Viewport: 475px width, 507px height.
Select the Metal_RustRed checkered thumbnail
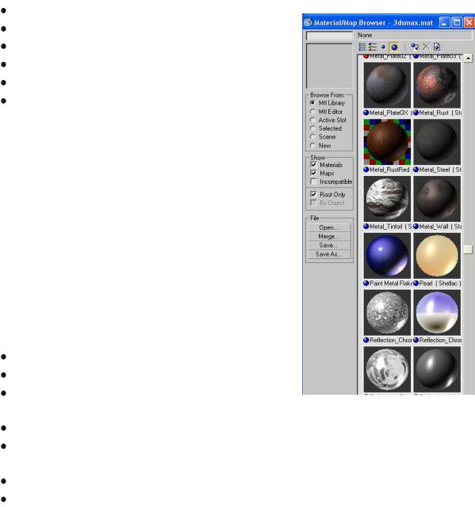[x=387, y=142]
